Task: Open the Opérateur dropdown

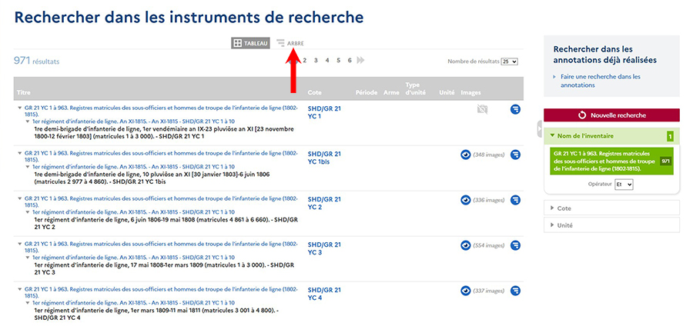Action: coord(623,185)
